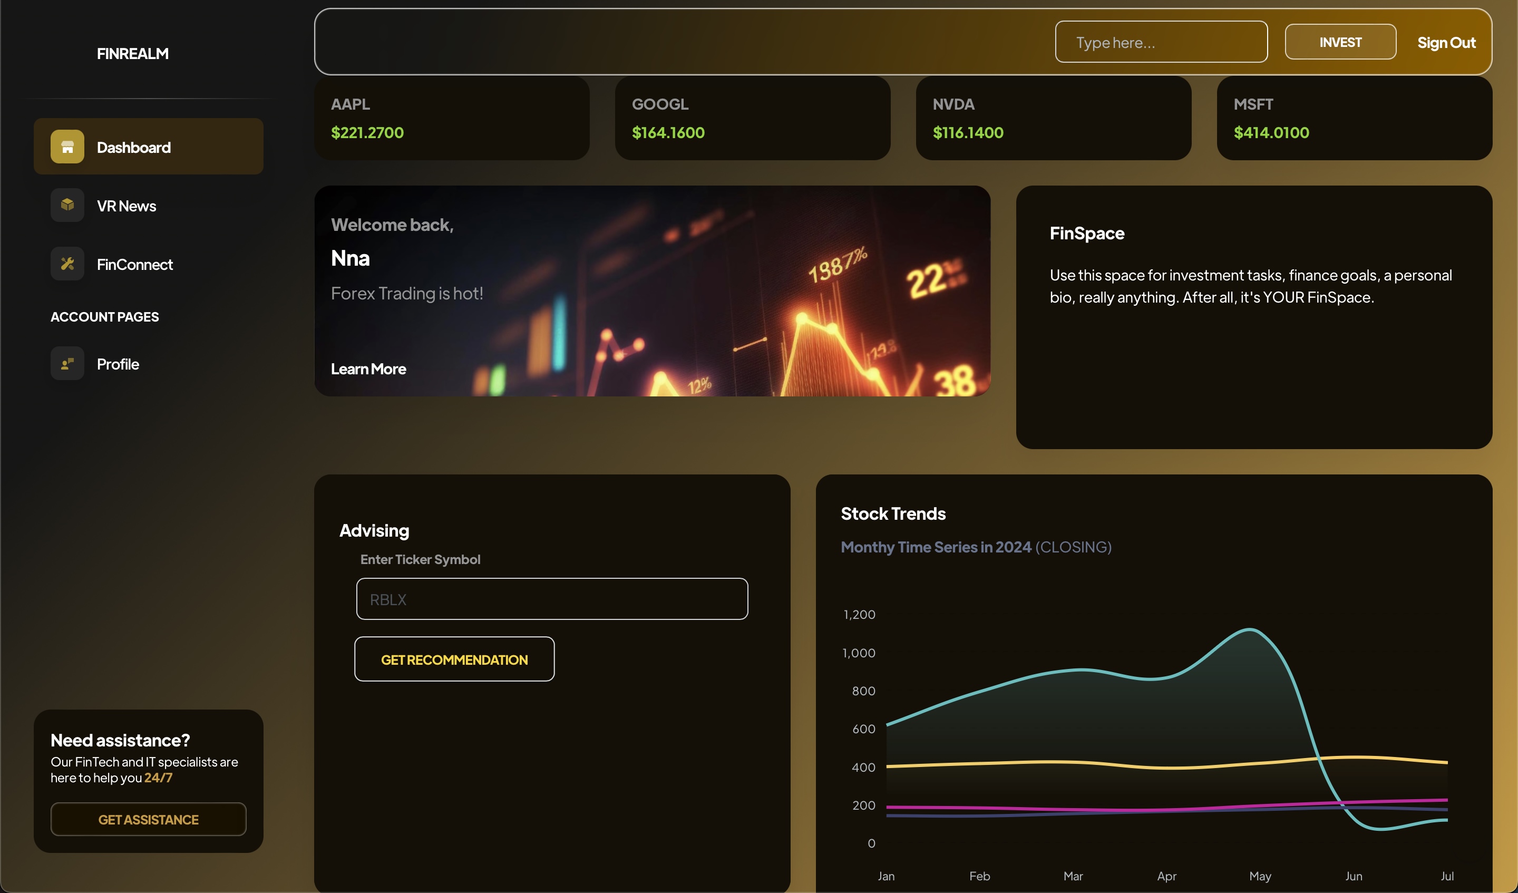Click GET RECOMMENDATION in Advising panel
The height and width of the screenshot is (893, 1518).
454,659
